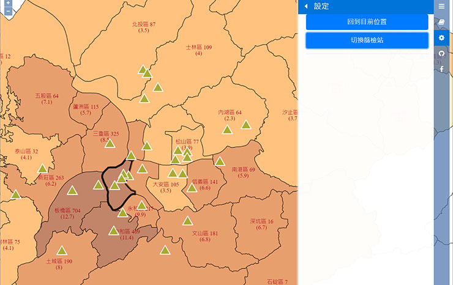Click 文山區 181 district label
Viewport: 453px width, 285px height.
coord(205,233)
